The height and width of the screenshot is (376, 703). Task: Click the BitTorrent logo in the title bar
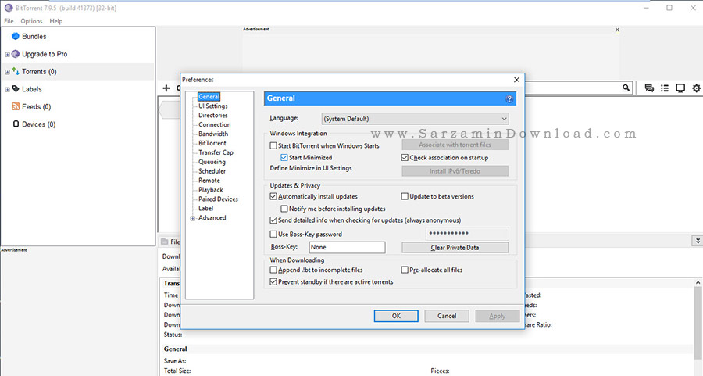(x=8, y=8)
